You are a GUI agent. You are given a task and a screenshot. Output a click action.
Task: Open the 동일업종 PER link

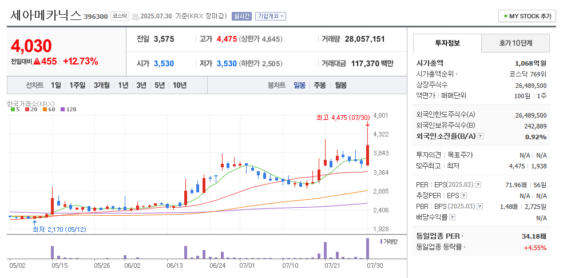click(x=438, y=236)
